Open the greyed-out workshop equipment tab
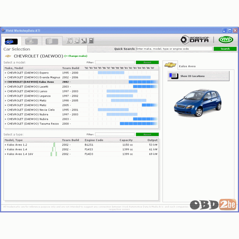This screenshot has width=239, height=239. tap(32, 41)
